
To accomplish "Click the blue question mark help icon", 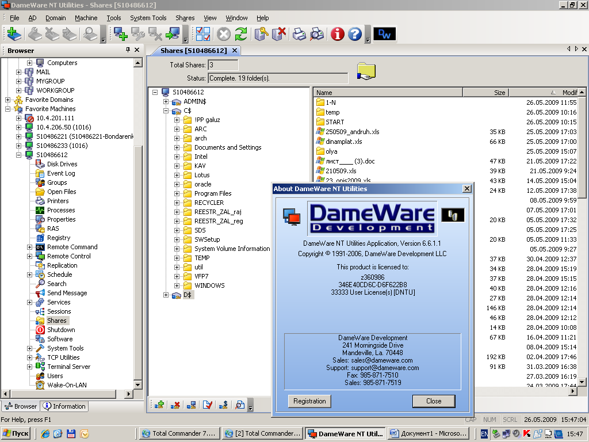I will pos(355,35).
